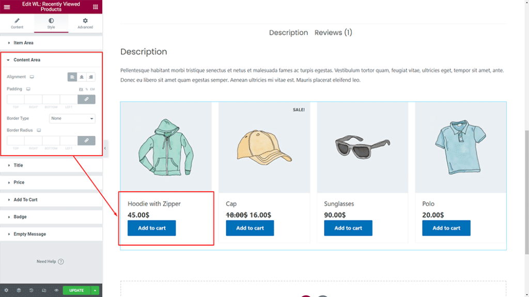Expand the Add To Cart section

[25, 200]
